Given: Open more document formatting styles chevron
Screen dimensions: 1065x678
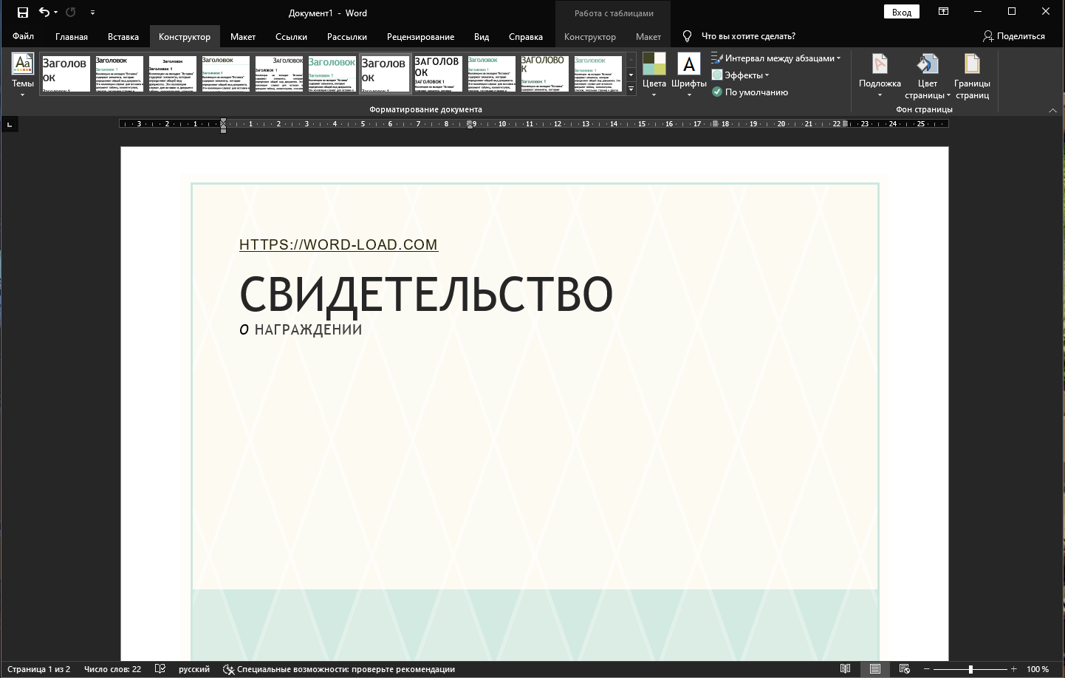Looking at the screenshot, I should 631,89.
